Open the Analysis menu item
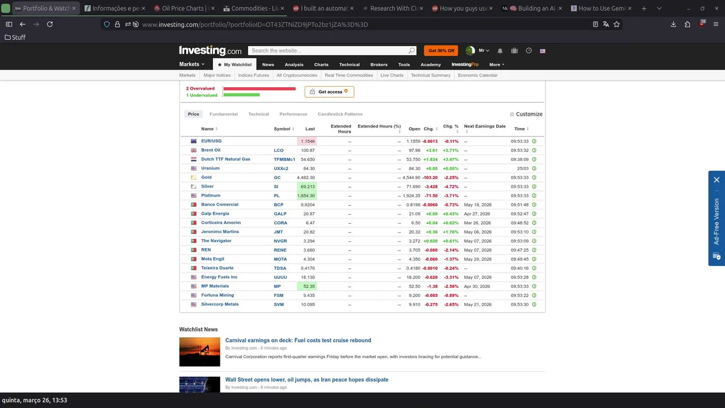725x408 pixels. tap(294, 65)
